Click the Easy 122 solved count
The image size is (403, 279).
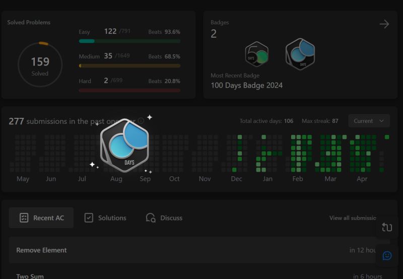click(x=110, y=31)
